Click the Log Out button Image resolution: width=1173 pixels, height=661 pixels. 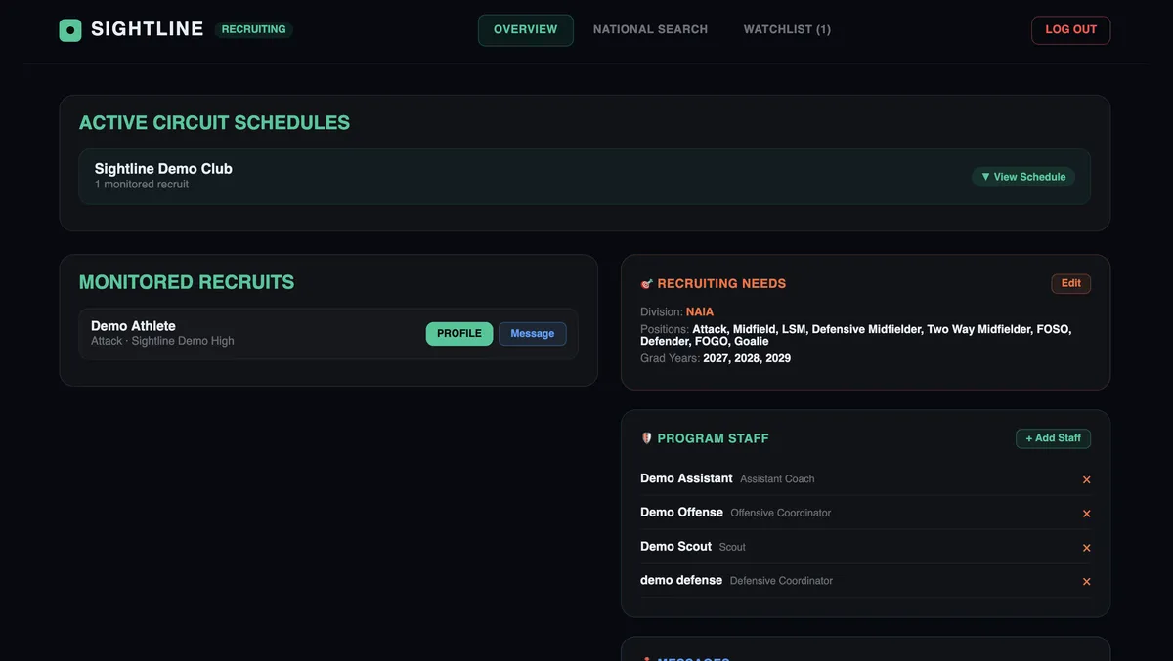point(1070,30)
